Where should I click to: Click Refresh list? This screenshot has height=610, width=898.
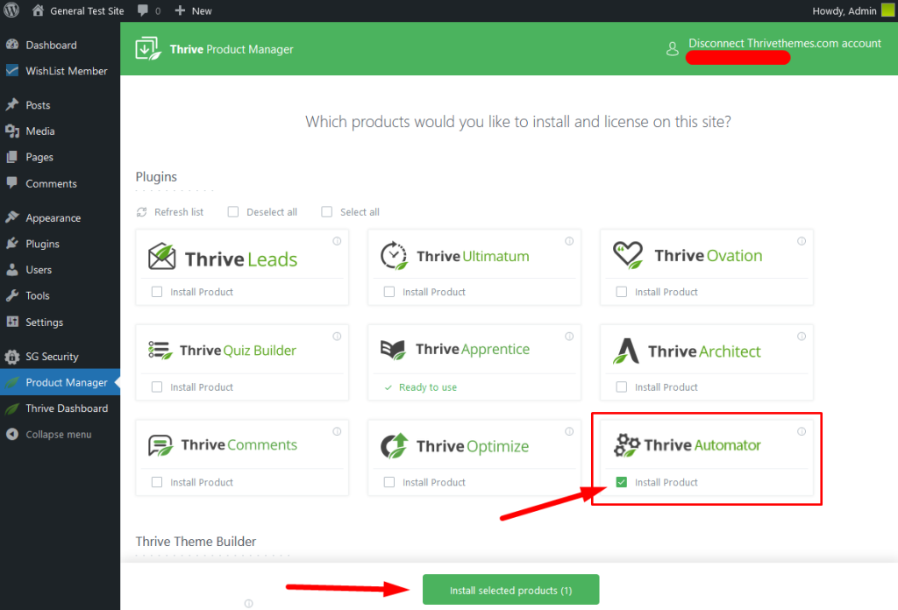tap(170, 212)
